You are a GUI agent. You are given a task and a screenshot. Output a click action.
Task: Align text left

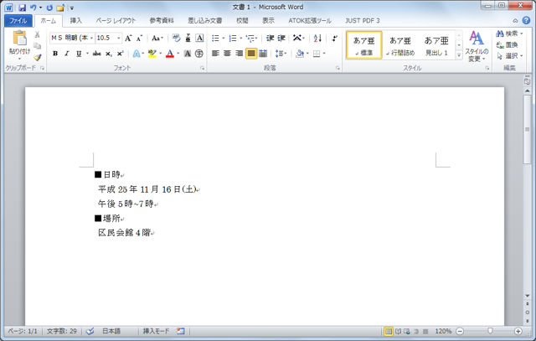click(x=215, y=54)
